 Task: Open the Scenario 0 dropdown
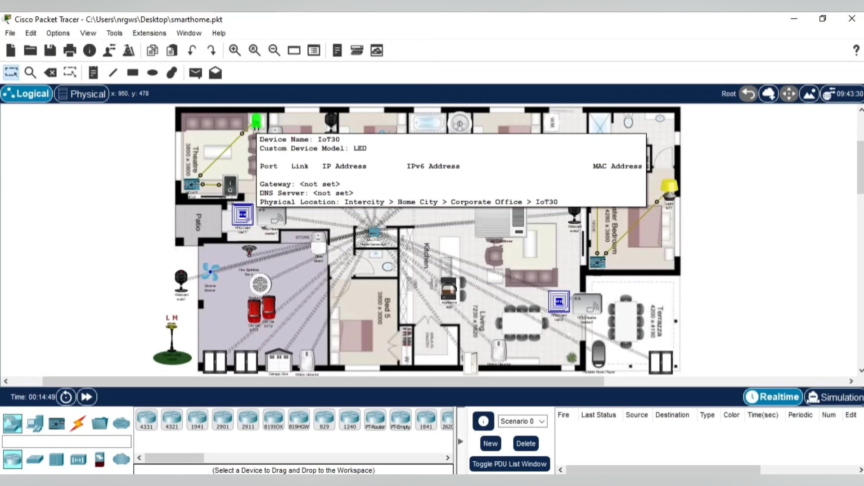tap(522, 421)
